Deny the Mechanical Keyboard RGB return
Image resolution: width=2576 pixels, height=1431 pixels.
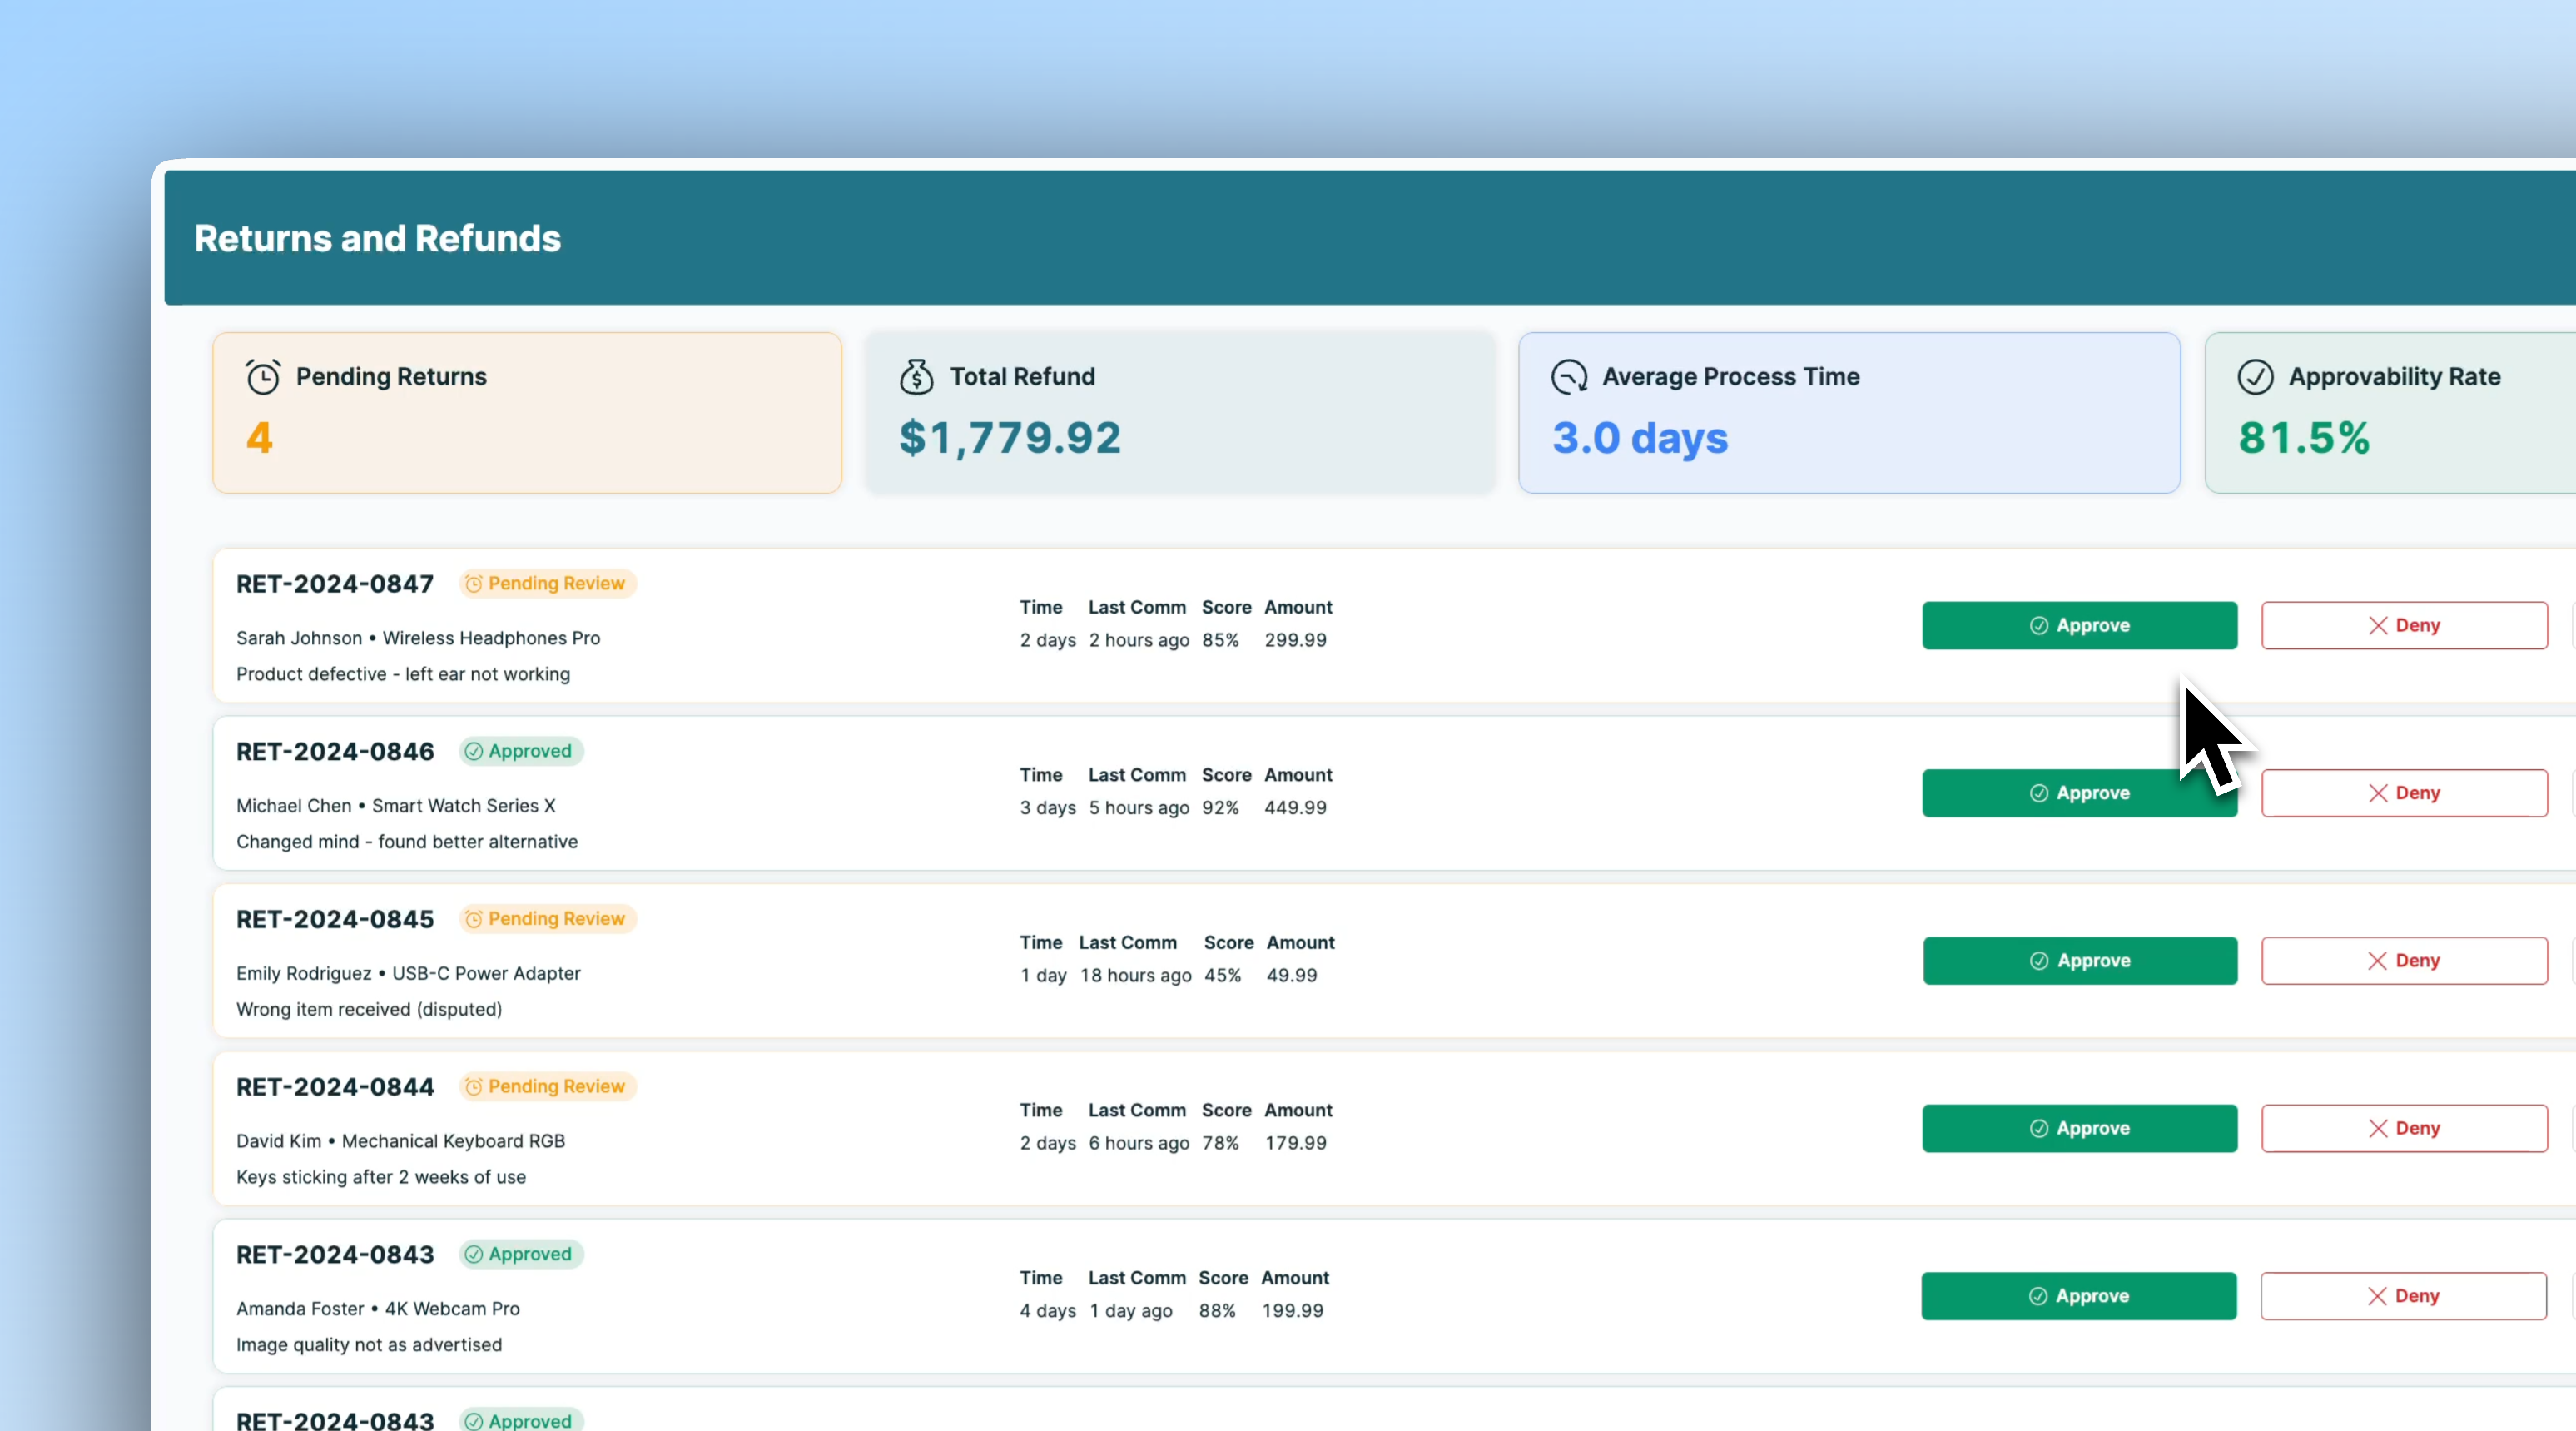2404,1128
